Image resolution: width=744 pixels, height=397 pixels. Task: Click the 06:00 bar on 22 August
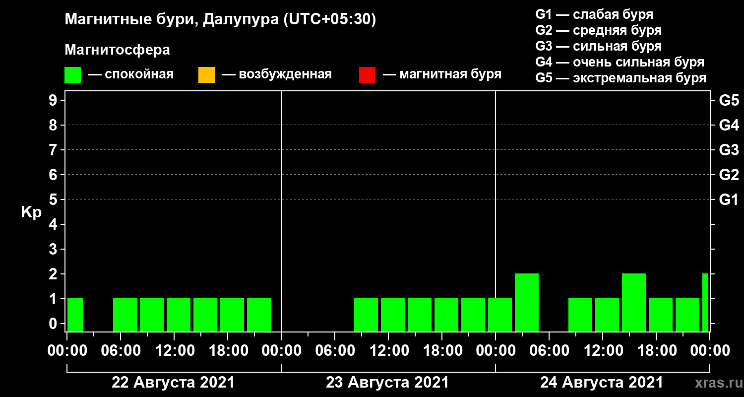point(125,315)
